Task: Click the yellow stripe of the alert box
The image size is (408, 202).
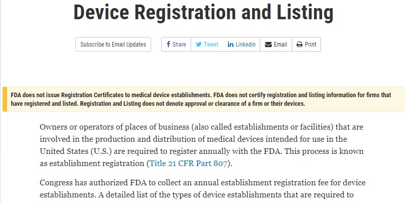Action: point(5,99)
